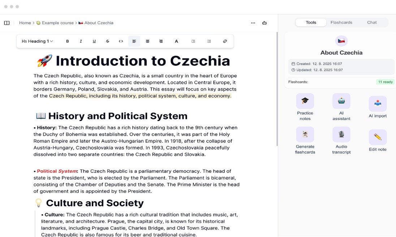The image size is (396, 237).
Task: Toggle underline formatting
Action: 94,41
